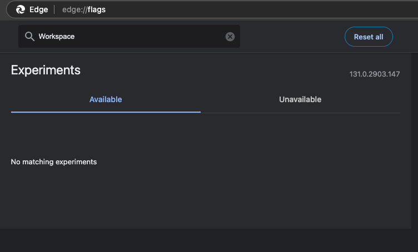Screen dimensions: 418x252
Task: Click the version number 131.0.2903.147
Action: tap(375, 74)
